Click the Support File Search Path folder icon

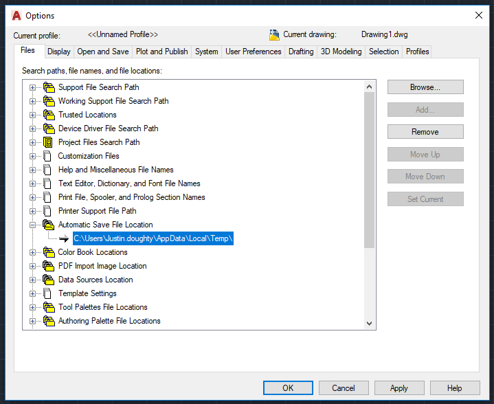(49, 87)
